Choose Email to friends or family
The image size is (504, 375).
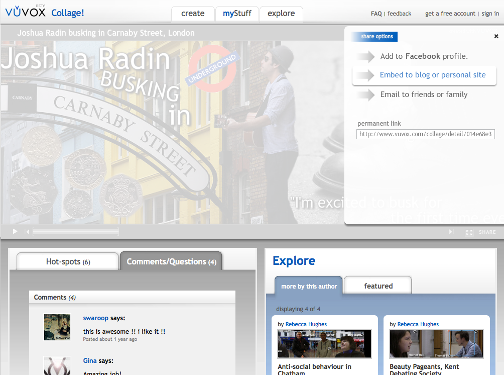tap(424, 95)
